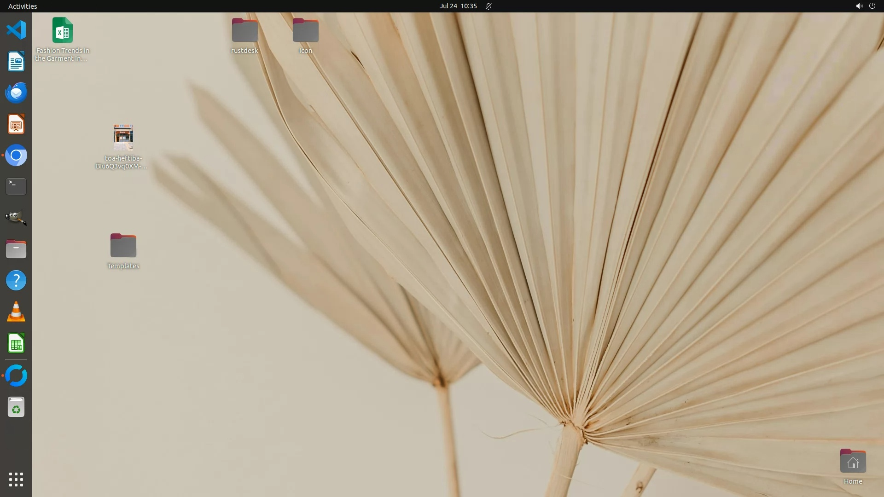Open the Trash in dock
The width and height of the screenshot is (884, 497).
coord(16,407)
